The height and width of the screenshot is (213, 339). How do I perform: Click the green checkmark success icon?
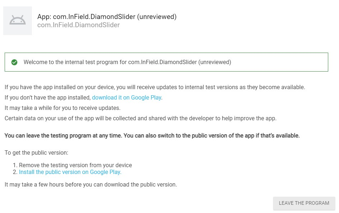click(x=14, y=62)
